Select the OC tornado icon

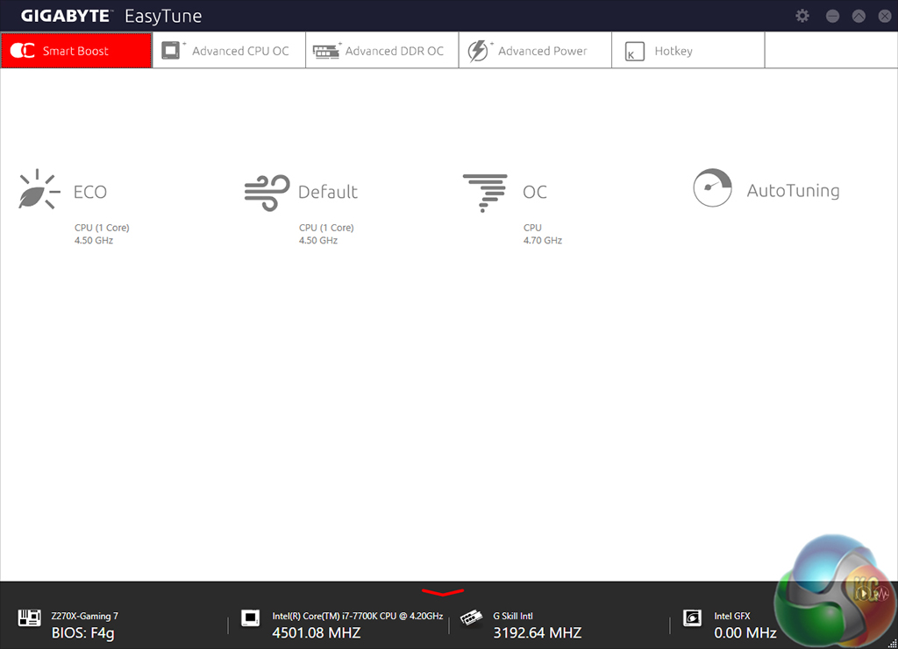tap(484, 194)
